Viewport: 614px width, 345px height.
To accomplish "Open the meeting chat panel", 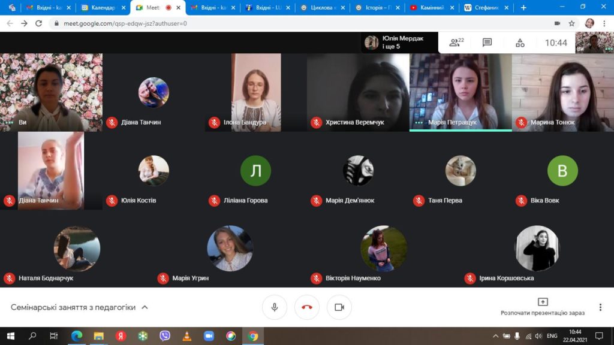I will 487,43.
